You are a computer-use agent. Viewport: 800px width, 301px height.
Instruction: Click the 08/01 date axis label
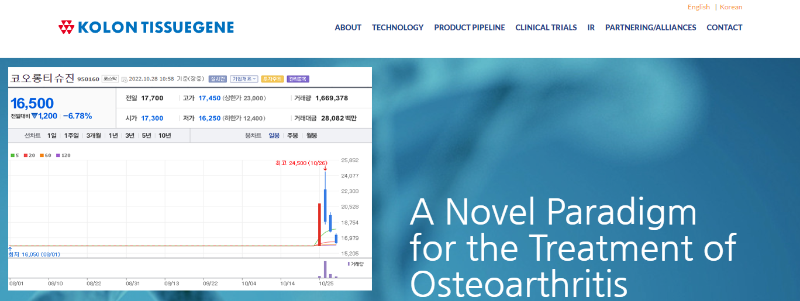point(16,283)
